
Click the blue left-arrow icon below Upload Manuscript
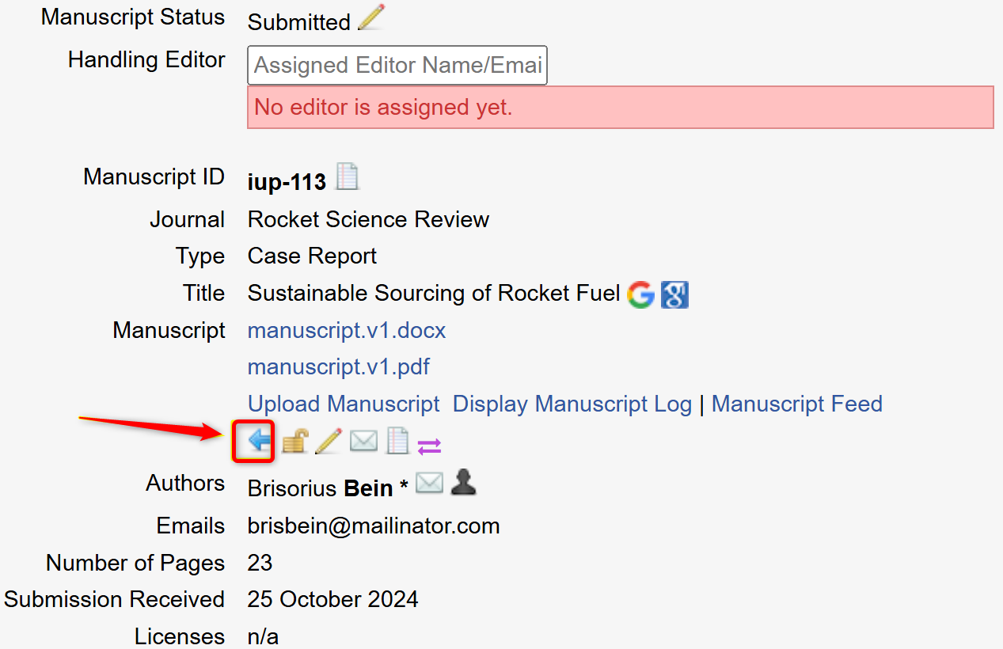click(x=259, y=442)
